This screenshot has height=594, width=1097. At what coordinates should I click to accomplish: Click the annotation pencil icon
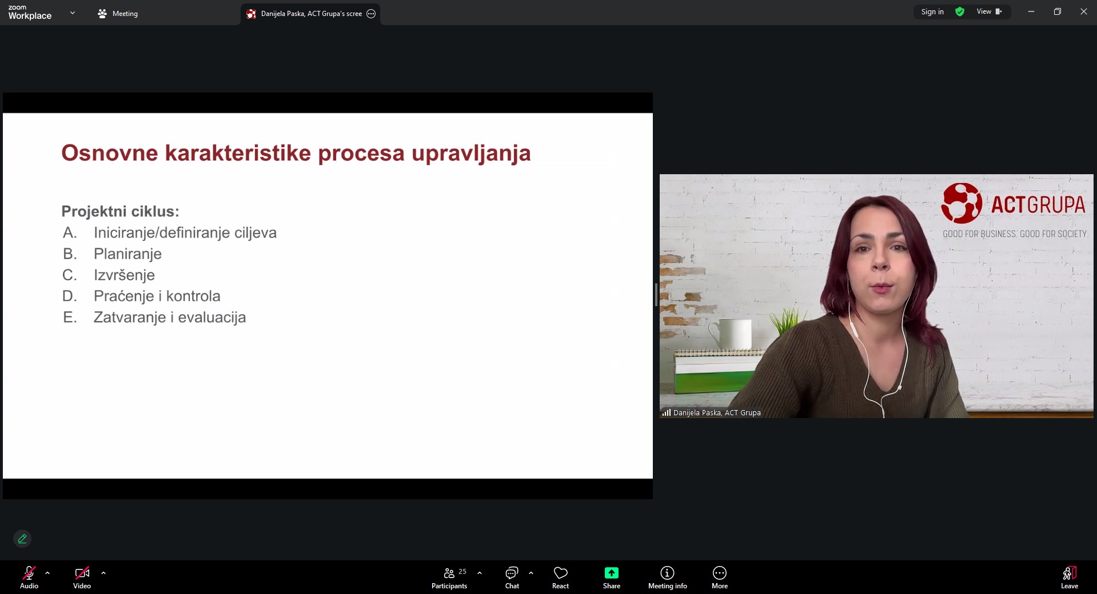tap(22, 539)
